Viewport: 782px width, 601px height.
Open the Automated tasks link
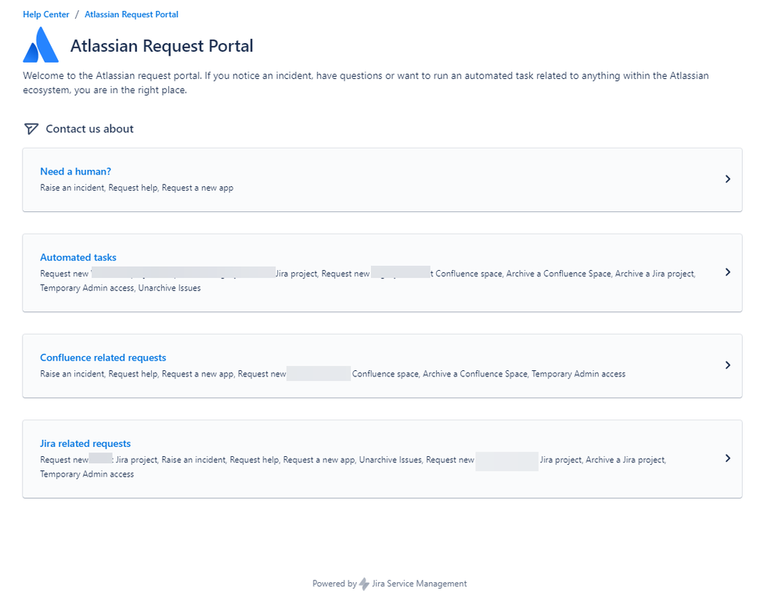coord(78,257)
